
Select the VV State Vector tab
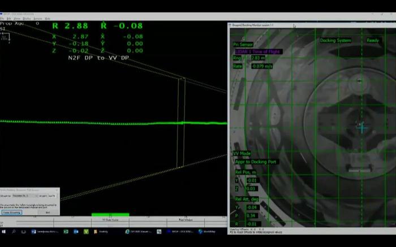click(x=110, y=219)
